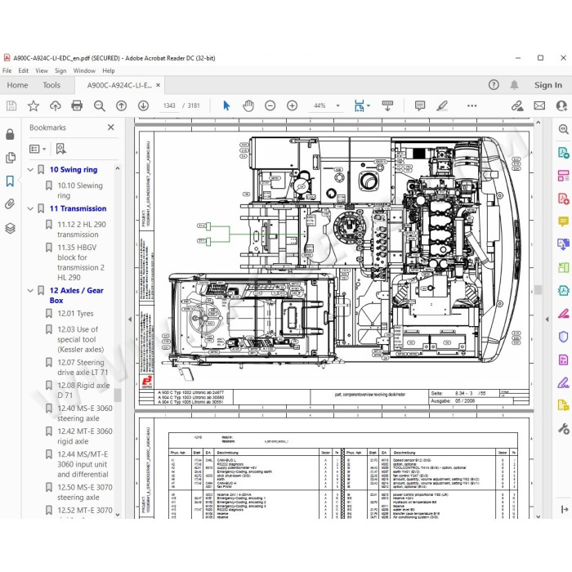Click the Zoom out minus button
This screenshot has height=572, width=572.
pyautogui.click(x=270, y=105)
